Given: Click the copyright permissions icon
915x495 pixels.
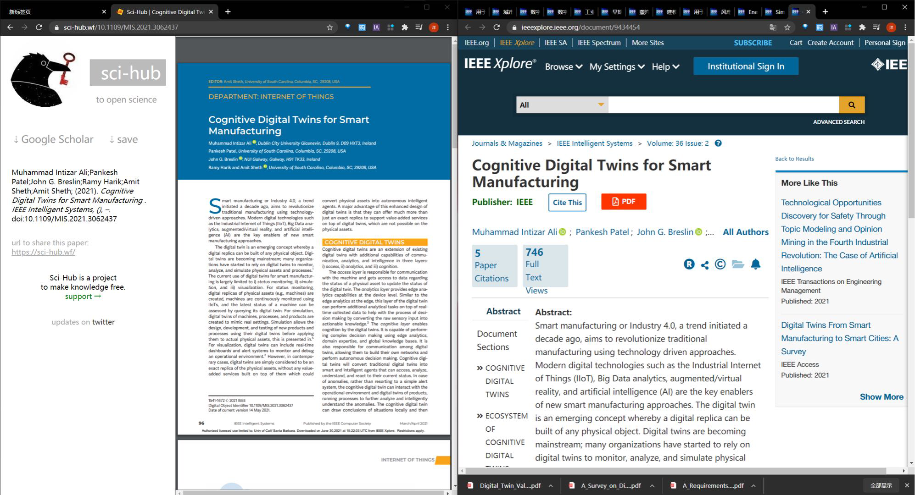Looking at the screenshot, I should pos(720,264).
